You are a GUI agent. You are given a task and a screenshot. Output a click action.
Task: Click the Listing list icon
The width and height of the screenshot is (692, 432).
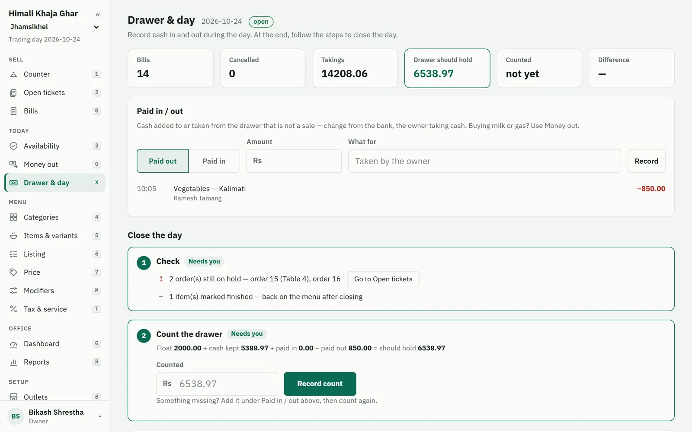pos(13,254)
